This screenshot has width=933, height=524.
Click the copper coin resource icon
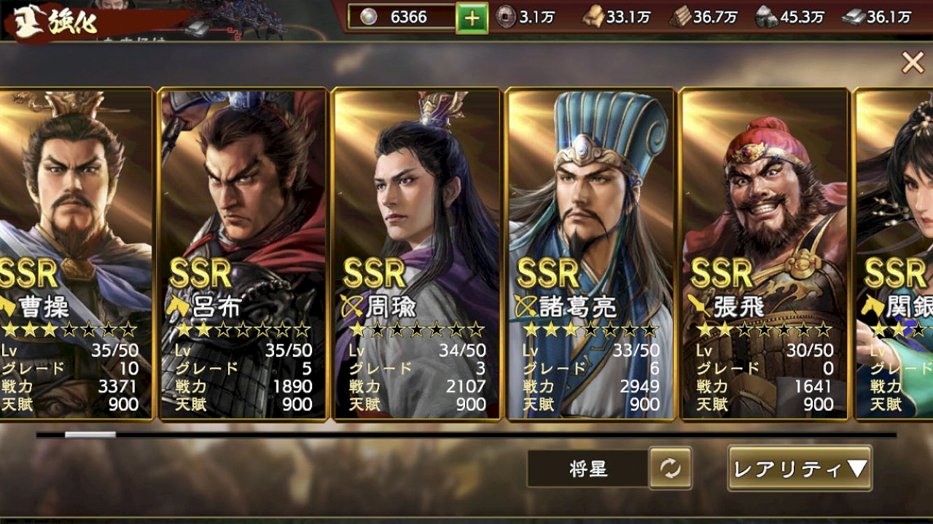click(x=506, y=17)
